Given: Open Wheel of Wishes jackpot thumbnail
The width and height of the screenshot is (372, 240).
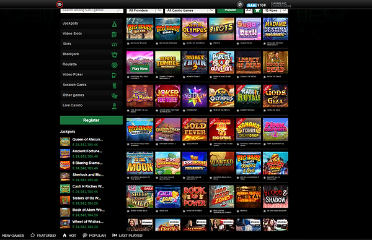Looking at the screenshot, I should [x=65, y=224].
